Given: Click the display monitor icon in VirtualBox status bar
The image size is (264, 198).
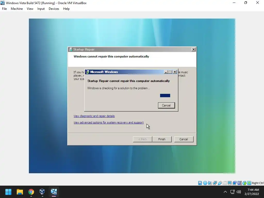Looking at the screenshot, I should (229, 183).
